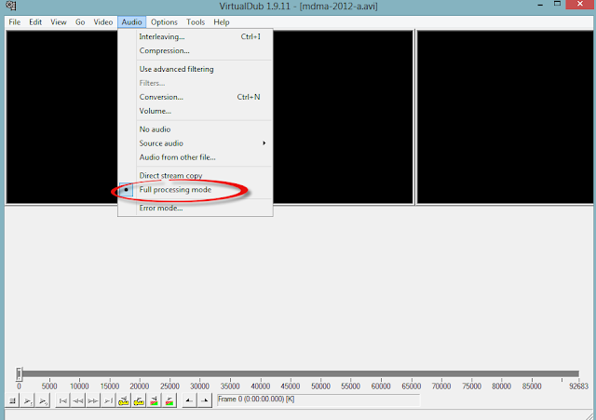Open the Video menu
The image size is (596, 420).
pyautogui.click(x=103, y=22)
